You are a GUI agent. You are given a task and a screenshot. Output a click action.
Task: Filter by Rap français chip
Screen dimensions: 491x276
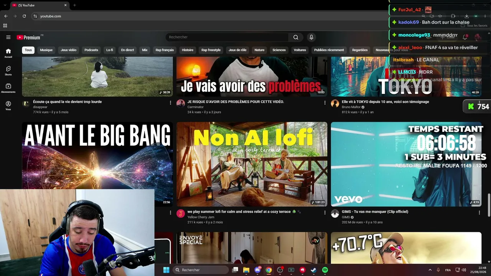point(165,50)
